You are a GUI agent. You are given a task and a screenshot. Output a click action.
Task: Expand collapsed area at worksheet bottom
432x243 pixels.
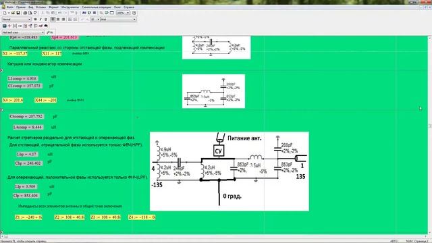(x=1, y=232)
